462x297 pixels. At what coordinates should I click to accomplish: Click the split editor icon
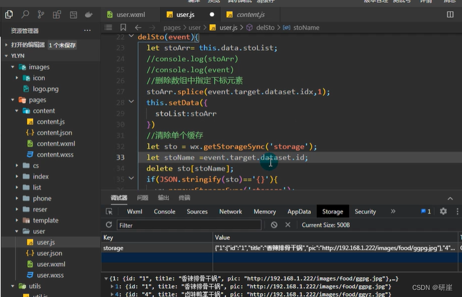click(x=450, y=14)
